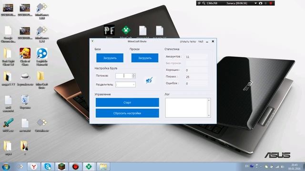This screenshot has width=305, height=171.
Task: Open the ОТКРЫТЬ ПАПКУ title bar link
Action: [188, 42]
